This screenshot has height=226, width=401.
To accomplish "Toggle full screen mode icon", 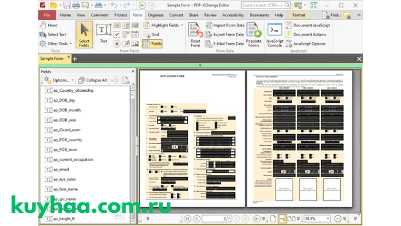I will [313, 5].
